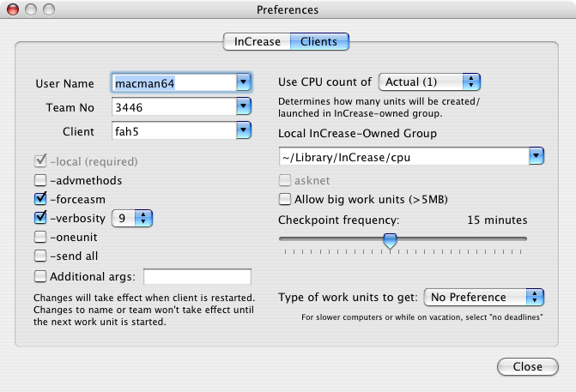This screenshot has width=576, height=392.
Task: Enable the -advmethods checkbox
Action: coord(40,180)
